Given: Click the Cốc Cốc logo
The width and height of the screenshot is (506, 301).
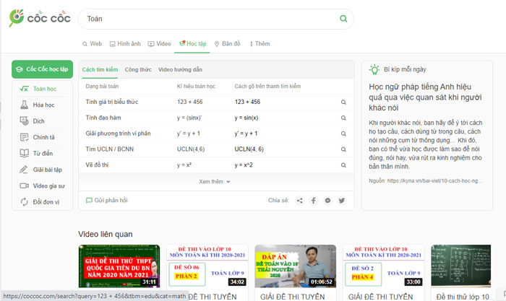Looking at the screenshot, I should (x=33, y=19).
